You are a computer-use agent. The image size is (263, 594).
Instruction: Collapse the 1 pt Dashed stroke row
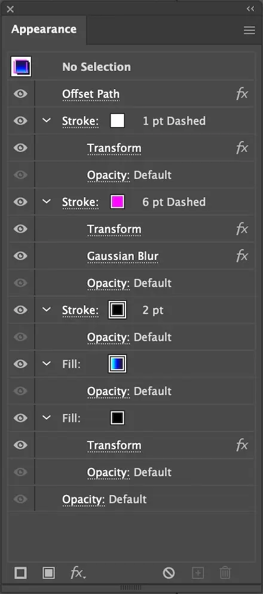tap(46, 121)
